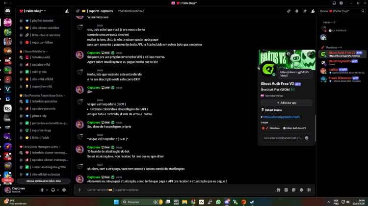The width and height of the screenshot is (368, 206).
Task: Open headphone output options arrow
Action: 58,190
